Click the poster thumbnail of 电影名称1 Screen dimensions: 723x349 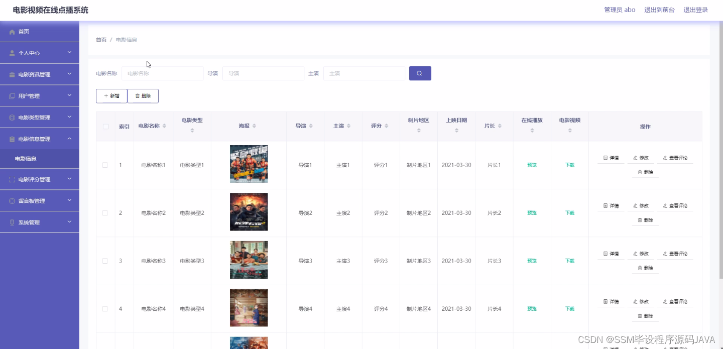coord(249,164)
